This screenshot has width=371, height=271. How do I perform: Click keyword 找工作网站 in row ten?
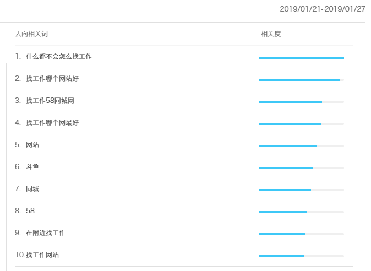[x=42, y=254]
